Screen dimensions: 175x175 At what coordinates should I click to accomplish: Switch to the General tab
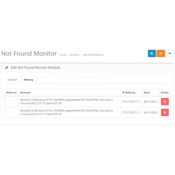tap(12, 80)
